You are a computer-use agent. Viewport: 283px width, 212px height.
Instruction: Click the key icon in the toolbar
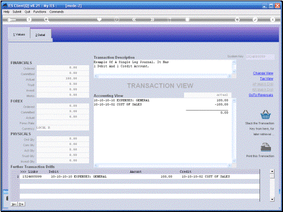tap(12, 20)
